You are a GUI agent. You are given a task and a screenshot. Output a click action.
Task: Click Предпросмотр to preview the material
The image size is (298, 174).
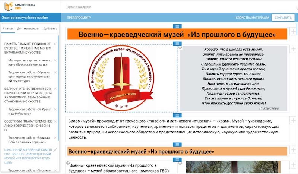(x=78, y=18)
